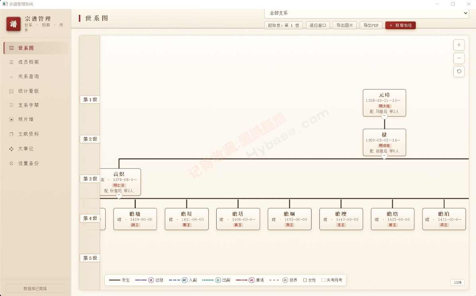Click the 导出图片 button
Image resolution: width=476 pixels, height=296 pixels.
[x=345, y=25]
